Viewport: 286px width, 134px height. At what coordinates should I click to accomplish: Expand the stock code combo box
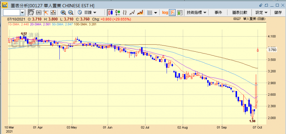click(x=22, y=12)
